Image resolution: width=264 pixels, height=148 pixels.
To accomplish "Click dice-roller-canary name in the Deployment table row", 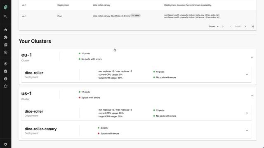I will (x=101, y=5).
